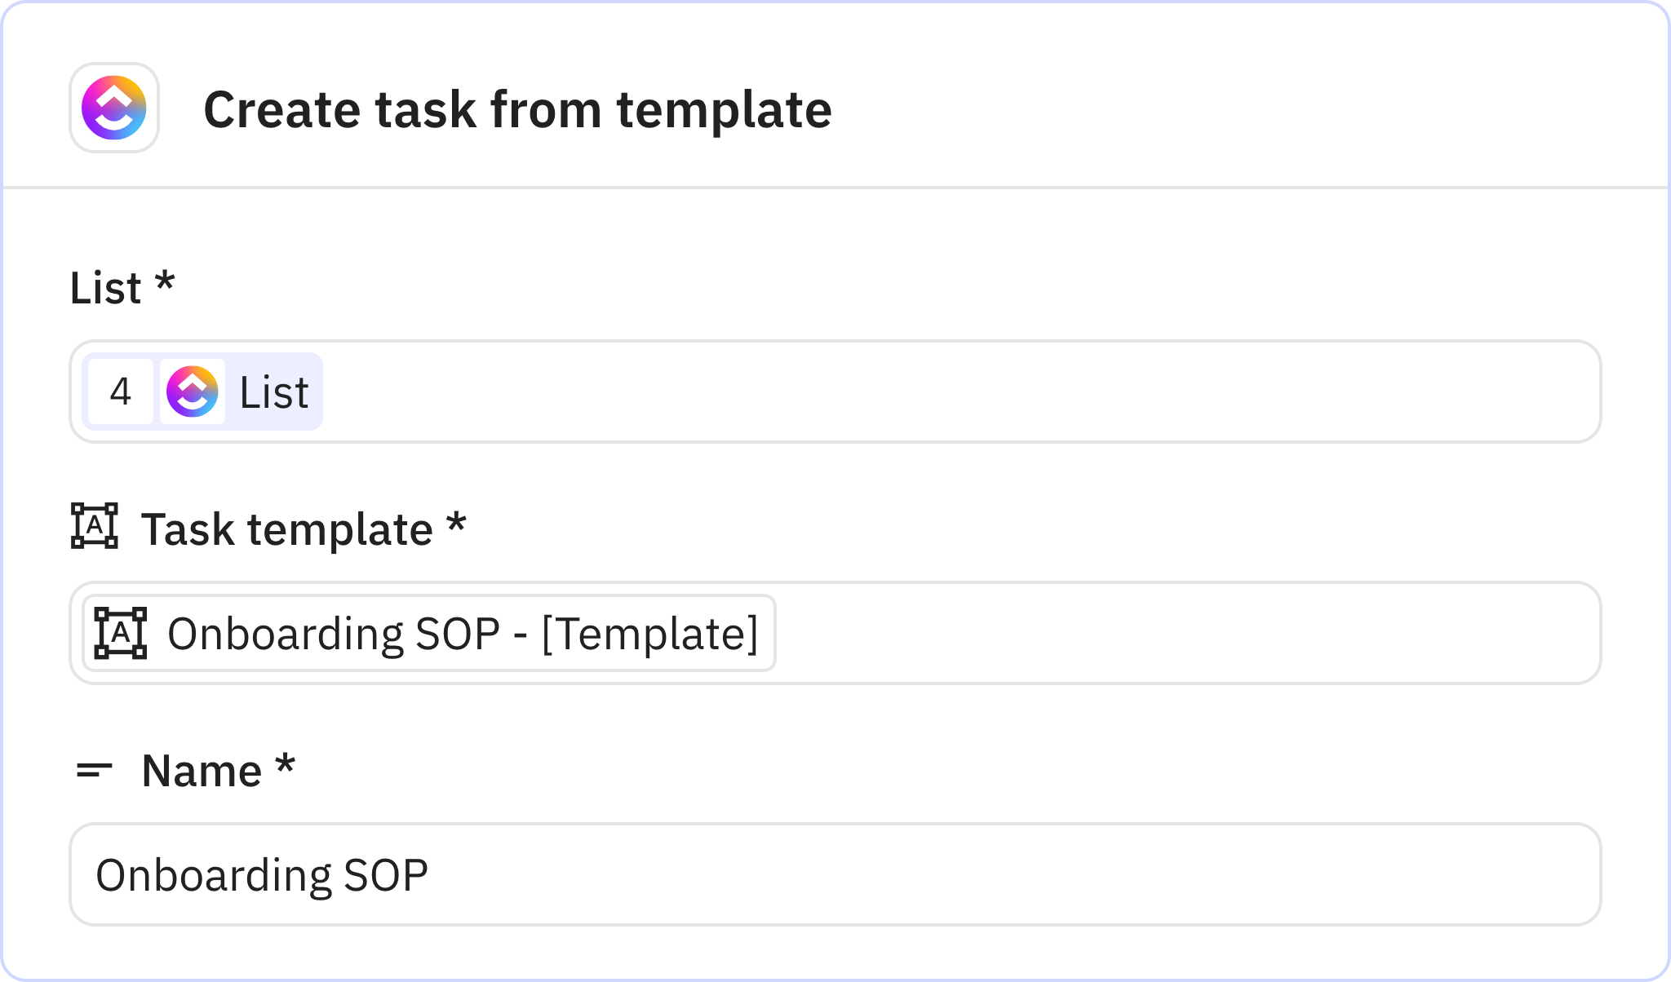This screenshot has width=1671, height=982.
Task: Click the required asterisk next to Name
Action: pyautogui.click(x=286, y=768)
